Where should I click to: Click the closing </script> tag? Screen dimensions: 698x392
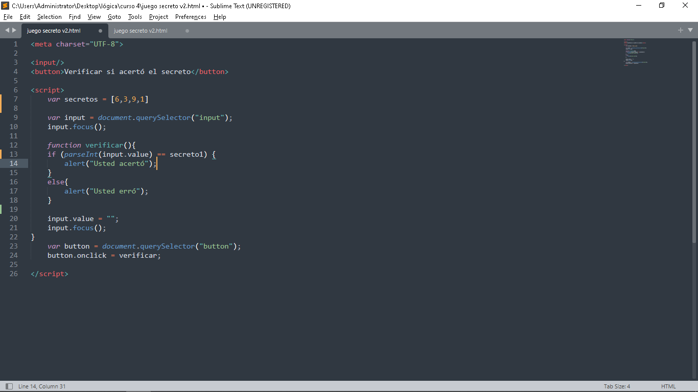coord(50,274)
